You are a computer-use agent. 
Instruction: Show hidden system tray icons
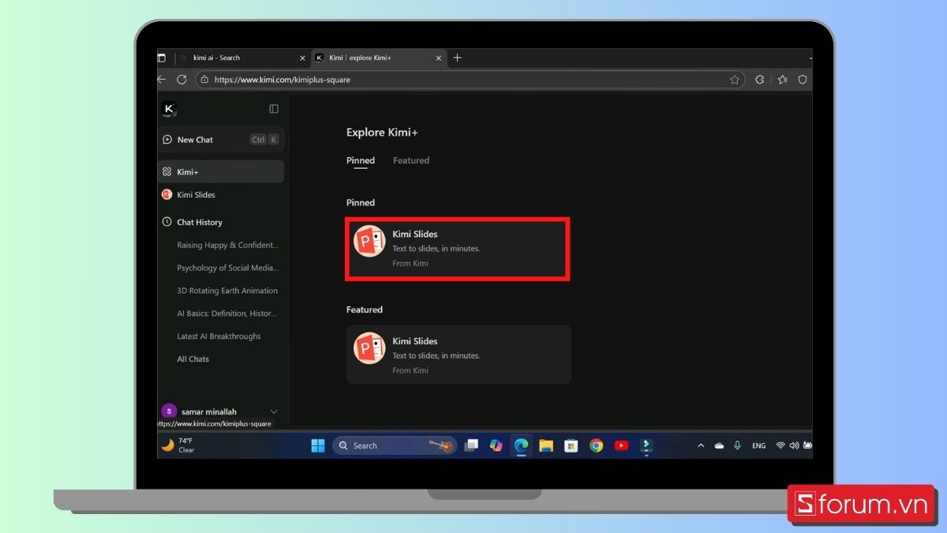(x=701, y=445)
